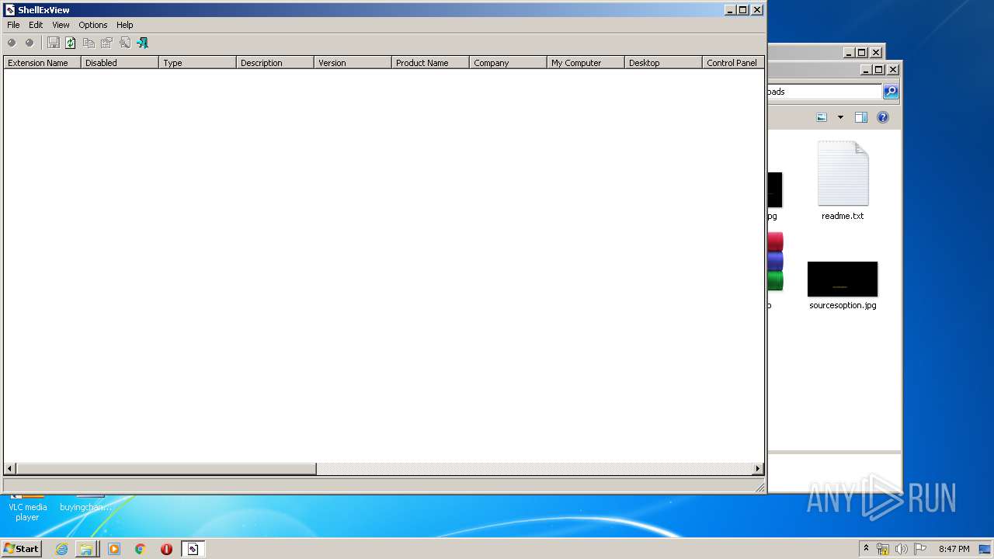Open the View menu
Screen dimensions: 994x559
(x=61, y=25)
